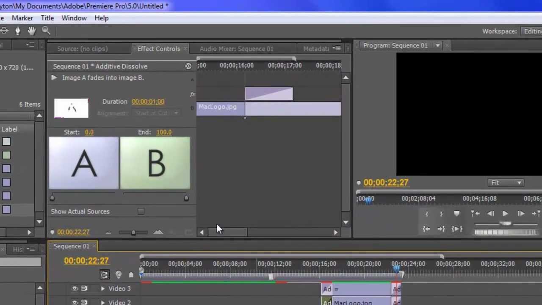Viewport: 542px width, 305px height.
Task: Click the slider handle under image A
Action: (x=52, y=198)
